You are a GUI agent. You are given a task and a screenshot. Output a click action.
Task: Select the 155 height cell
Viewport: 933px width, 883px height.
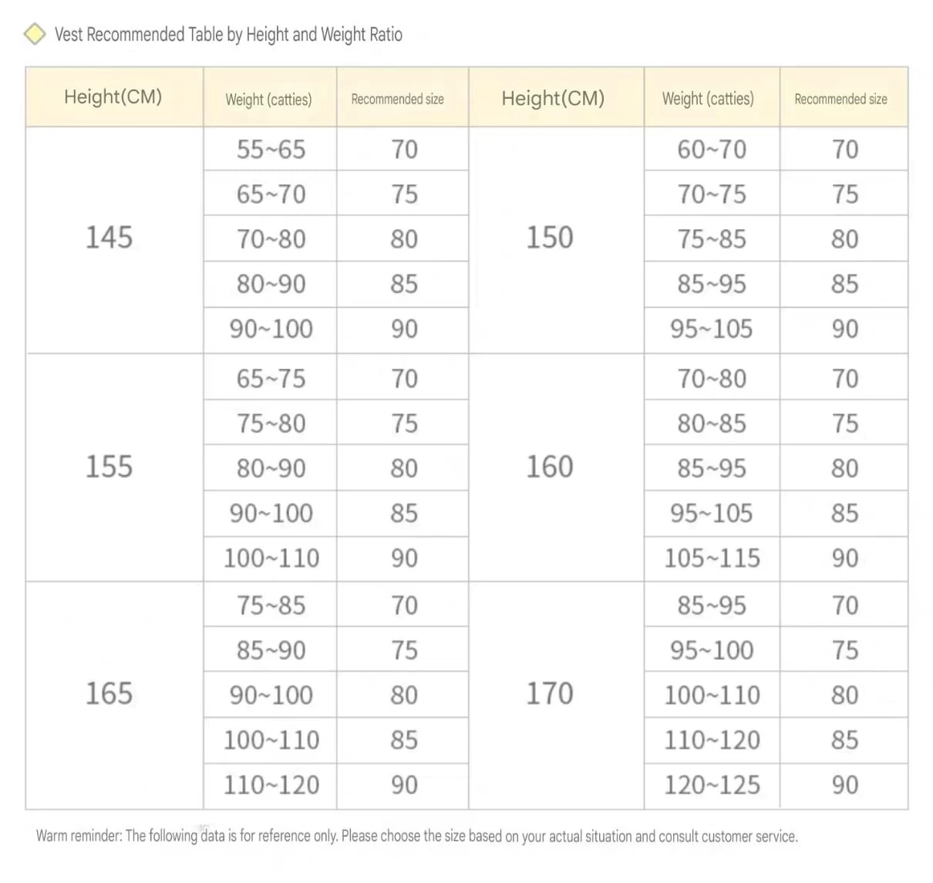coord(109,467)
